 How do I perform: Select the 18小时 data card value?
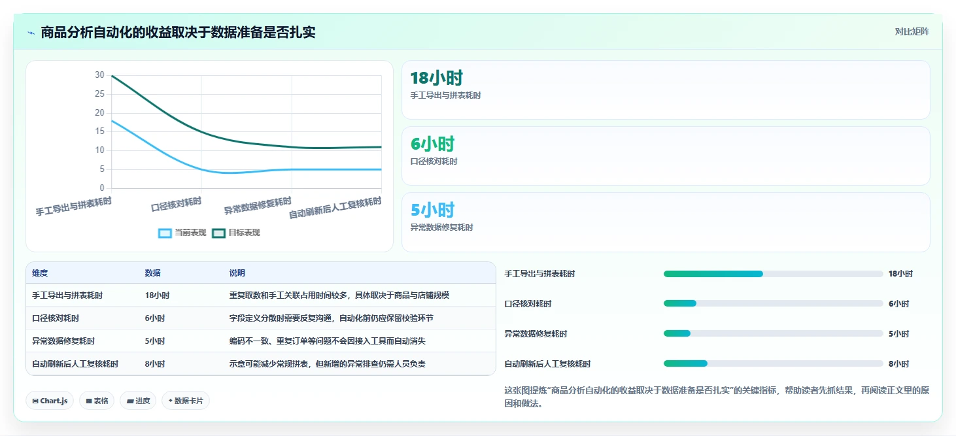tap(436, 78)
